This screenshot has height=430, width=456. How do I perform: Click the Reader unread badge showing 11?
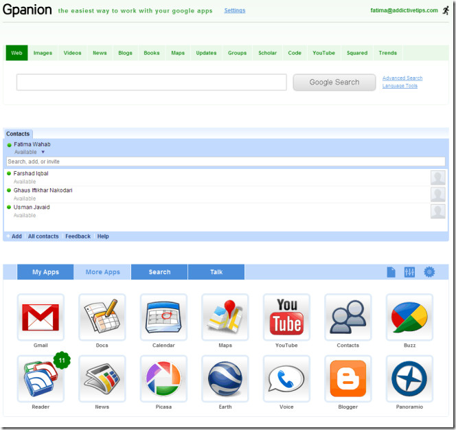coord(62,361)
